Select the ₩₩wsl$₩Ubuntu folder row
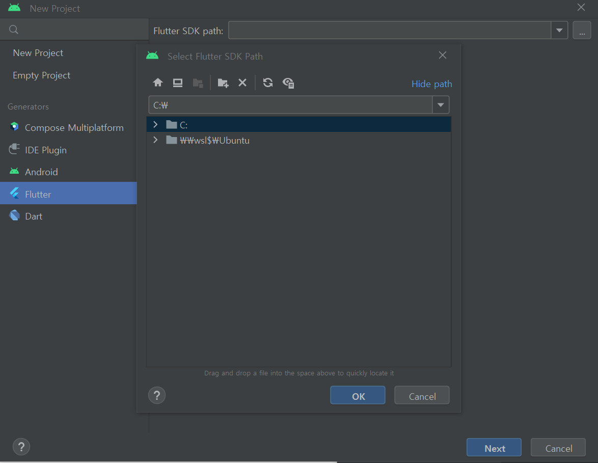Image resolution: width=598 pixels, height=463 pixels. tap(298, 141)
